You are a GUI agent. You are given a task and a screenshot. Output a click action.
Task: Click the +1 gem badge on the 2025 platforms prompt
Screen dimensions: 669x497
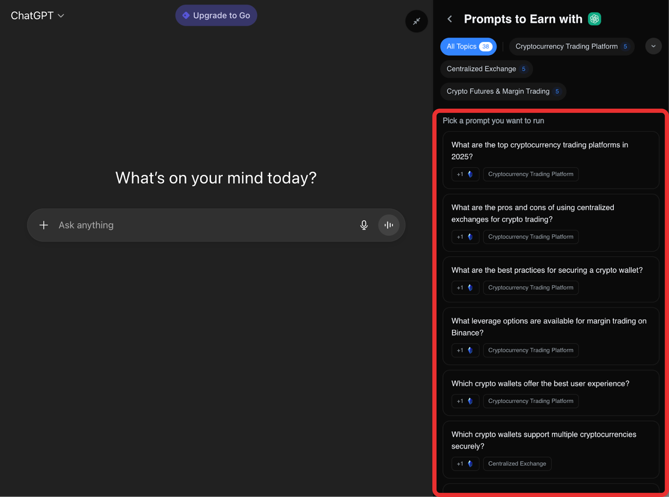465,174
